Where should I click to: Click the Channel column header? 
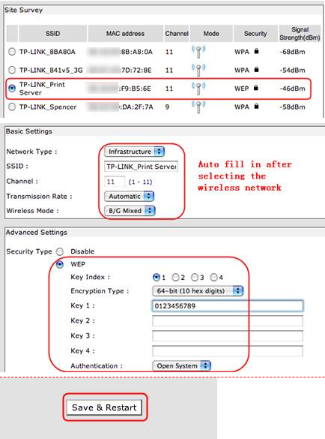coord(177,34)
